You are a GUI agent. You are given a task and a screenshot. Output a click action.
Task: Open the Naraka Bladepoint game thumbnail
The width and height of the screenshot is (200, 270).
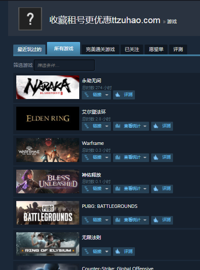coord(48,87)
